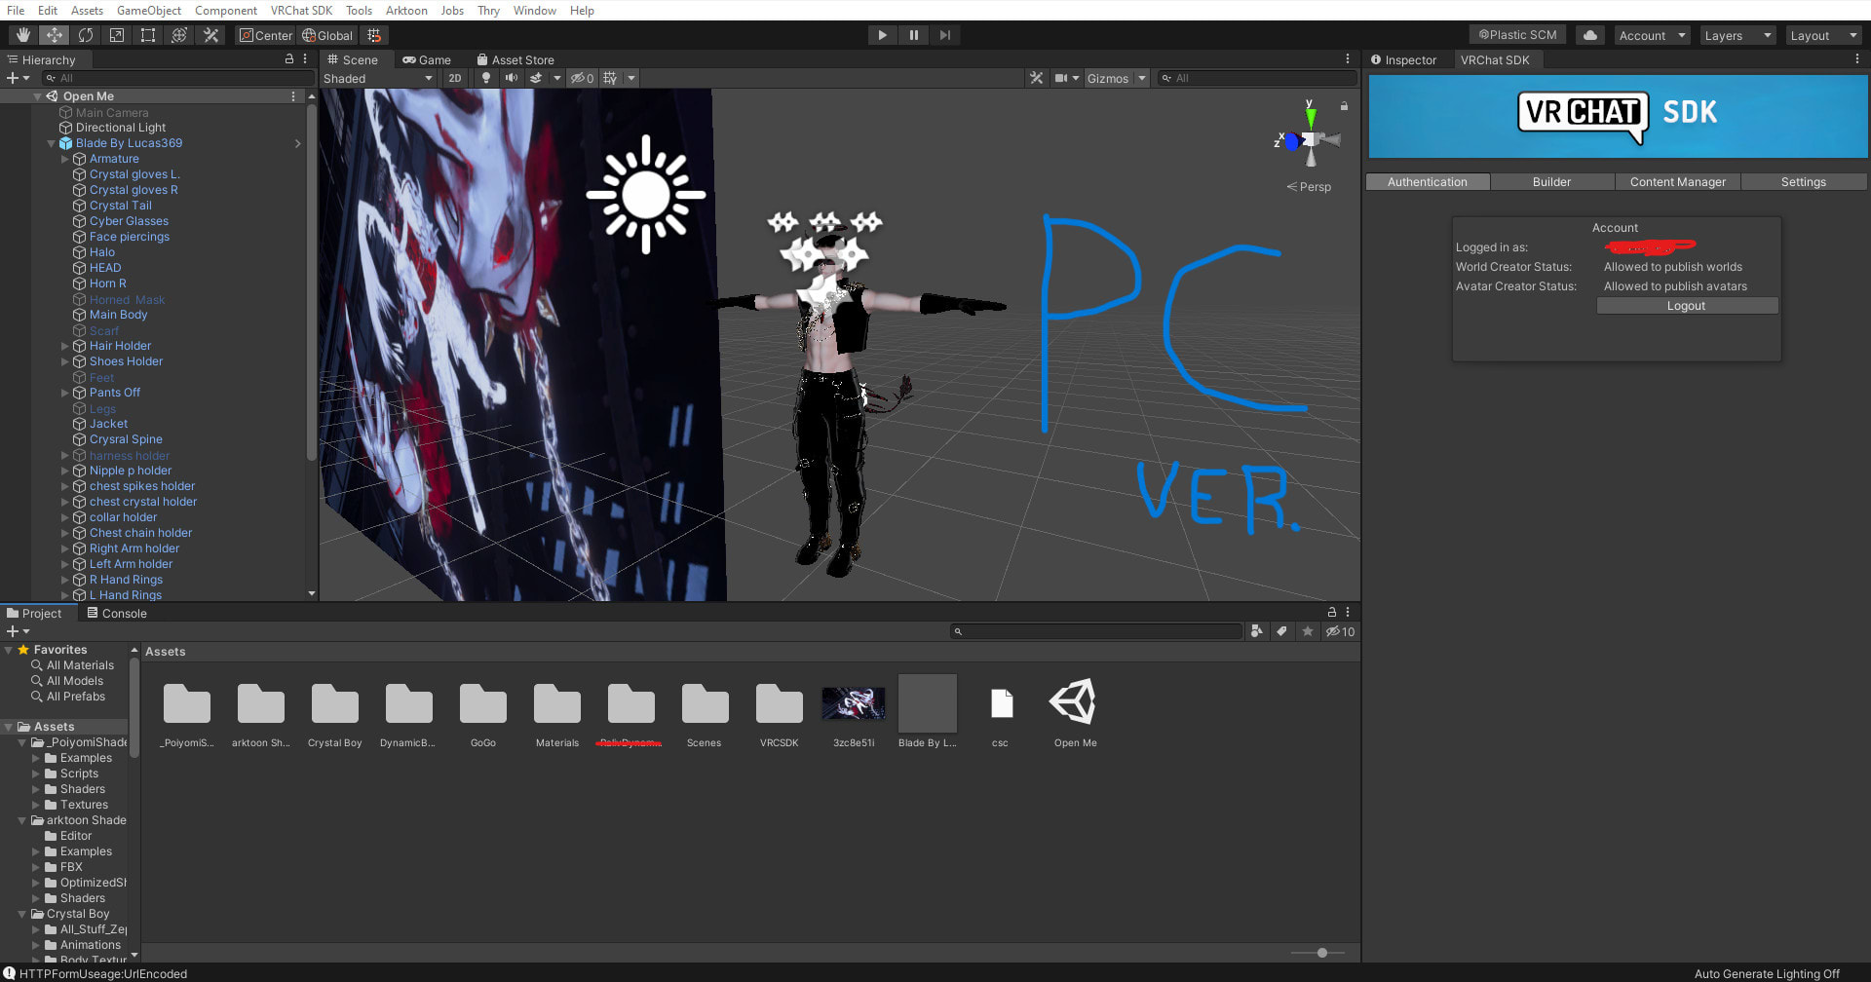
Task: Click the Logout button
Action: click(1686, 306)
